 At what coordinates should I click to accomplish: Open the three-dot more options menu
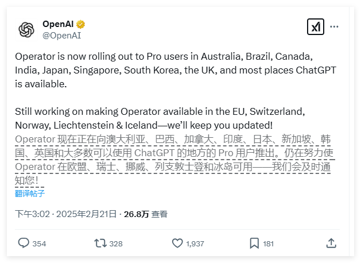[x=334, y=27]
